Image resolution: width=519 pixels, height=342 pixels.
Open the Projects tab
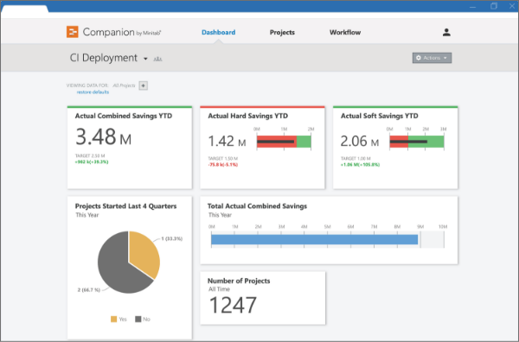(x=282, y=32)
